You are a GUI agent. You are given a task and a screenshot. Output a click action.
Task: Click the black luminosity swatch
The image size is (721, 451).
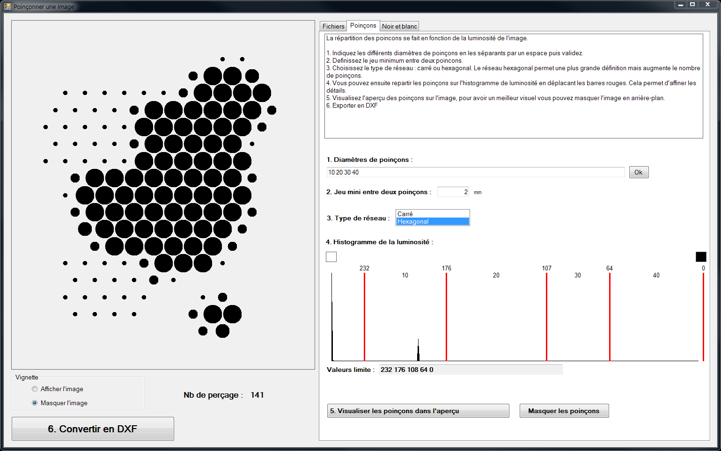700,257
